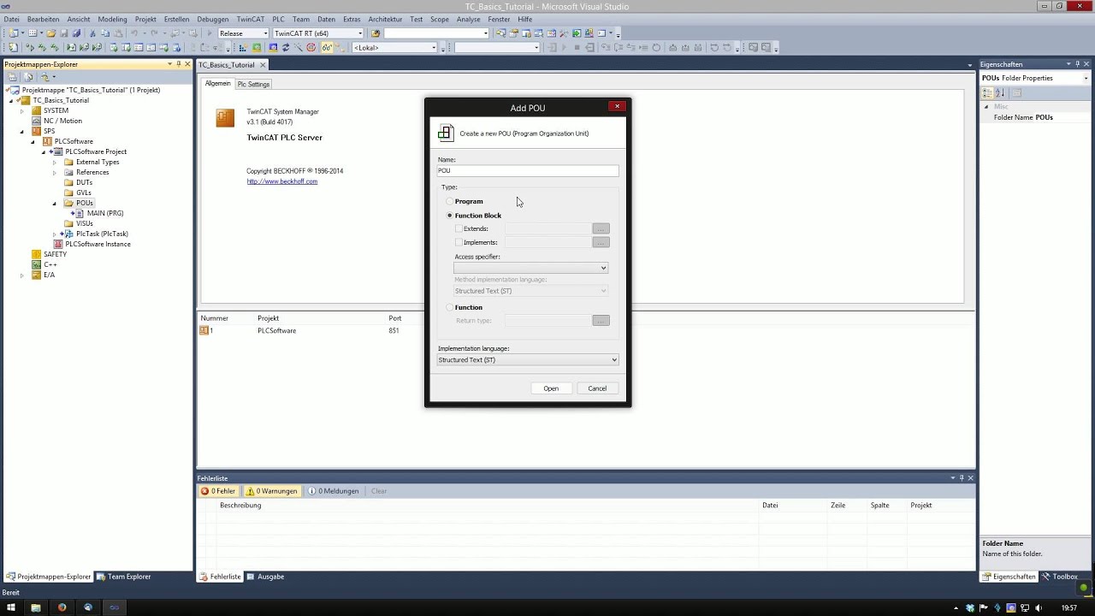Viewport: 1095px width, 616px height.
Task: Enable the Implements checkbox
Action: tap(459, 242)
